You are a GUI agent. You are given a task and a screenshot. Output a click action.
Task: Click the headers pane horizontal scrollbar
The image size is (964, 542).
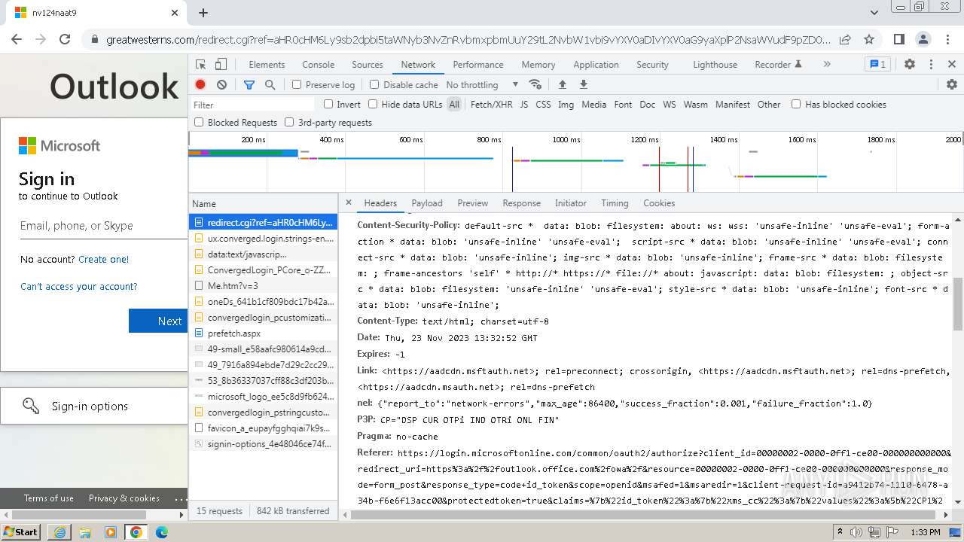[x=645, y=515]
